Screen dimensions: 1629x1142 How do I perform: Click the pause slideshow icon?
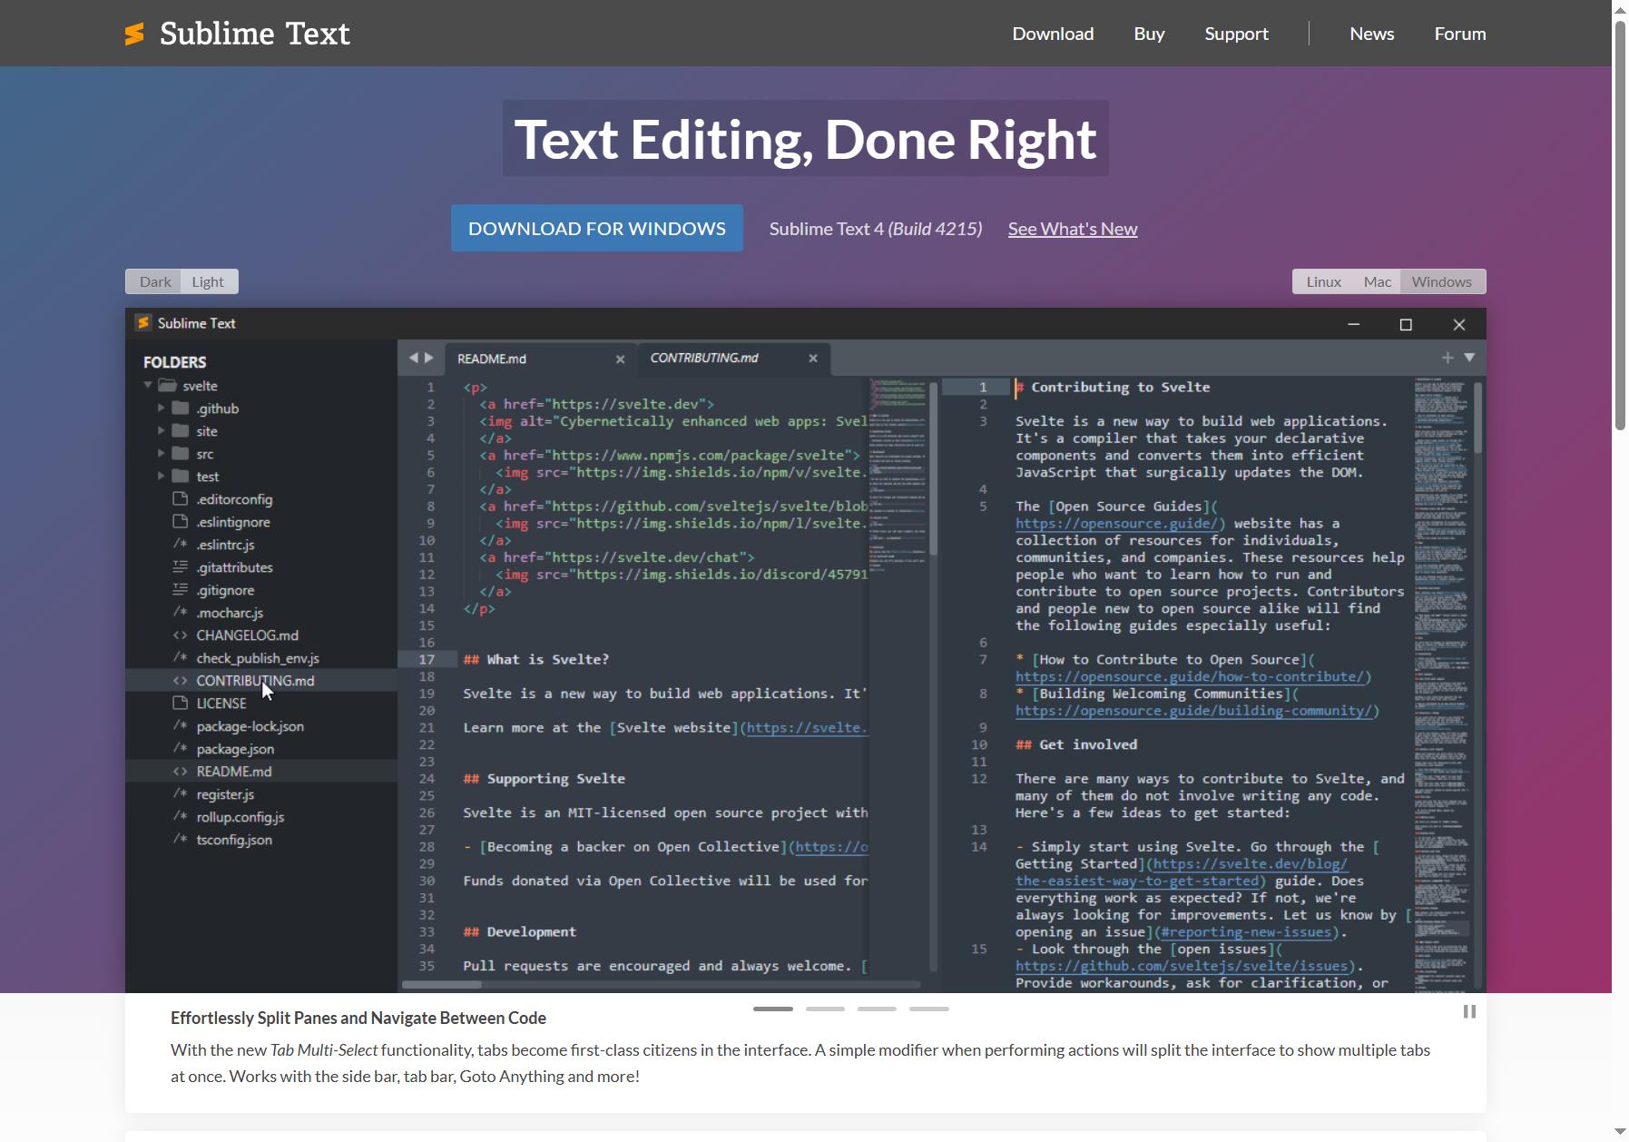[x=1469, y=1011]
